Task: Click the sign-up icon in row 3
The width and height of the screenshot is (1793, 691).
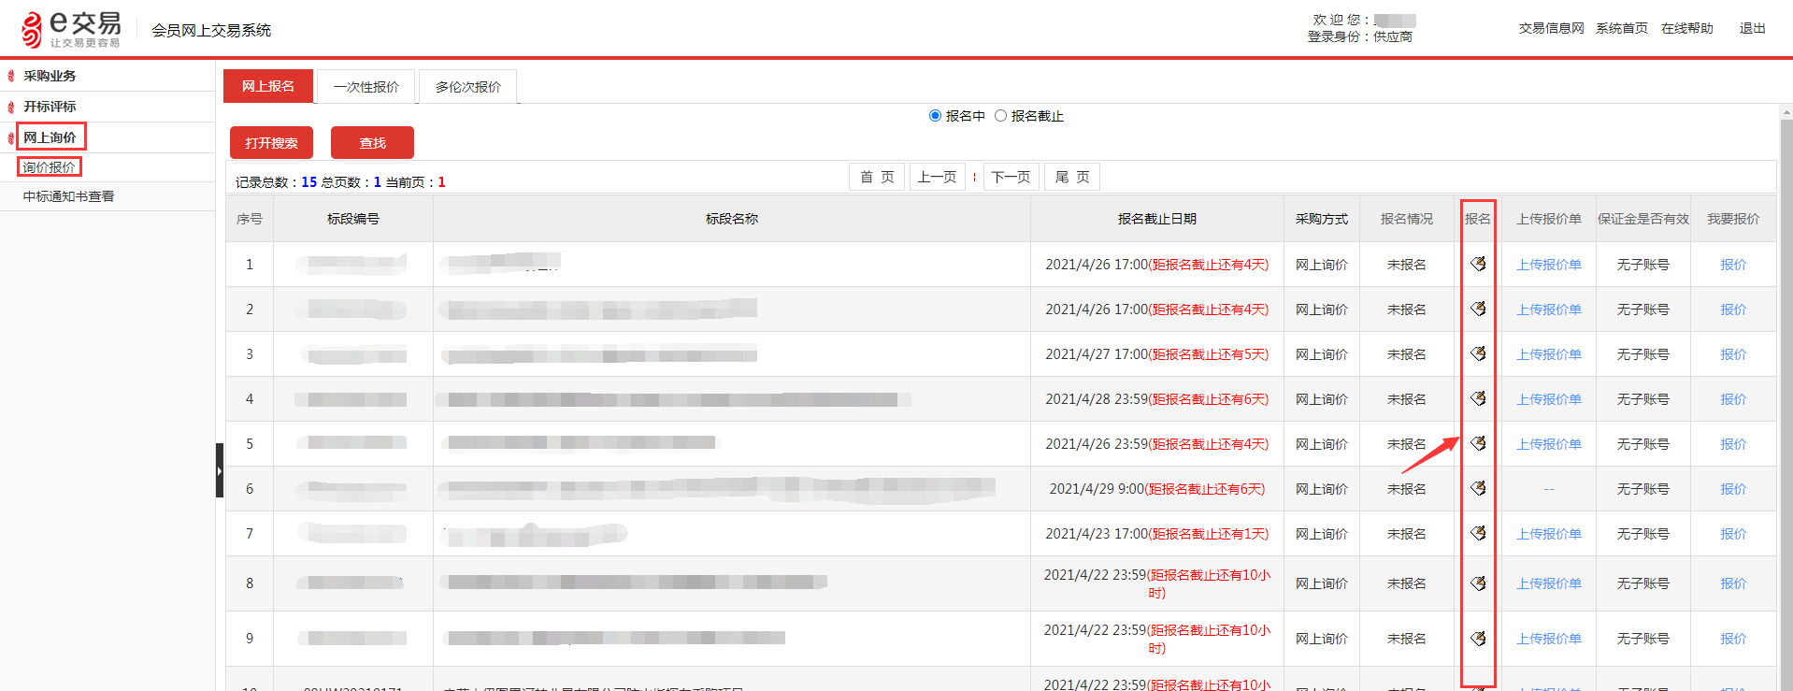Action: [x=1478, y=353]
